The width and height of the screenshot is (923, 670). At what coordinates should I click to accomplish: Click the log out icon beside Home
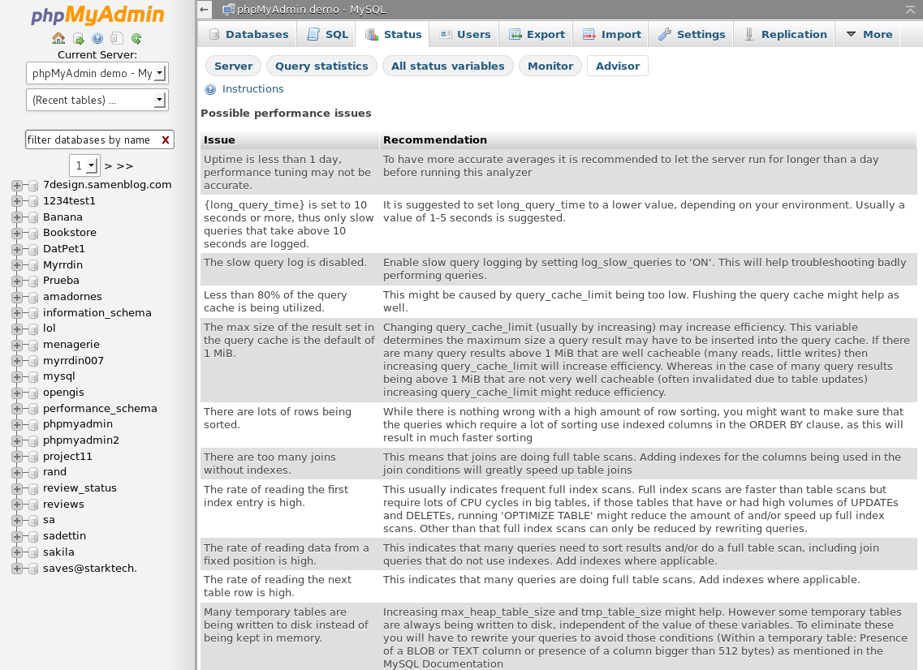pyautogui.click(x=78, y=38)
